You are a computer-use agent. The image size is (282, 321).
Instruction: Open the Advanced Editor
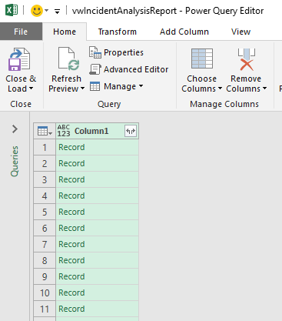(128, 69)
